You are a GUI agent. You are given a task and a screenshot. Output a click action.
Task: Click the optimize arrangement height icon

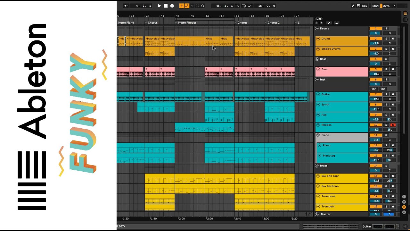pyautogui.click(x=329, y=23)
